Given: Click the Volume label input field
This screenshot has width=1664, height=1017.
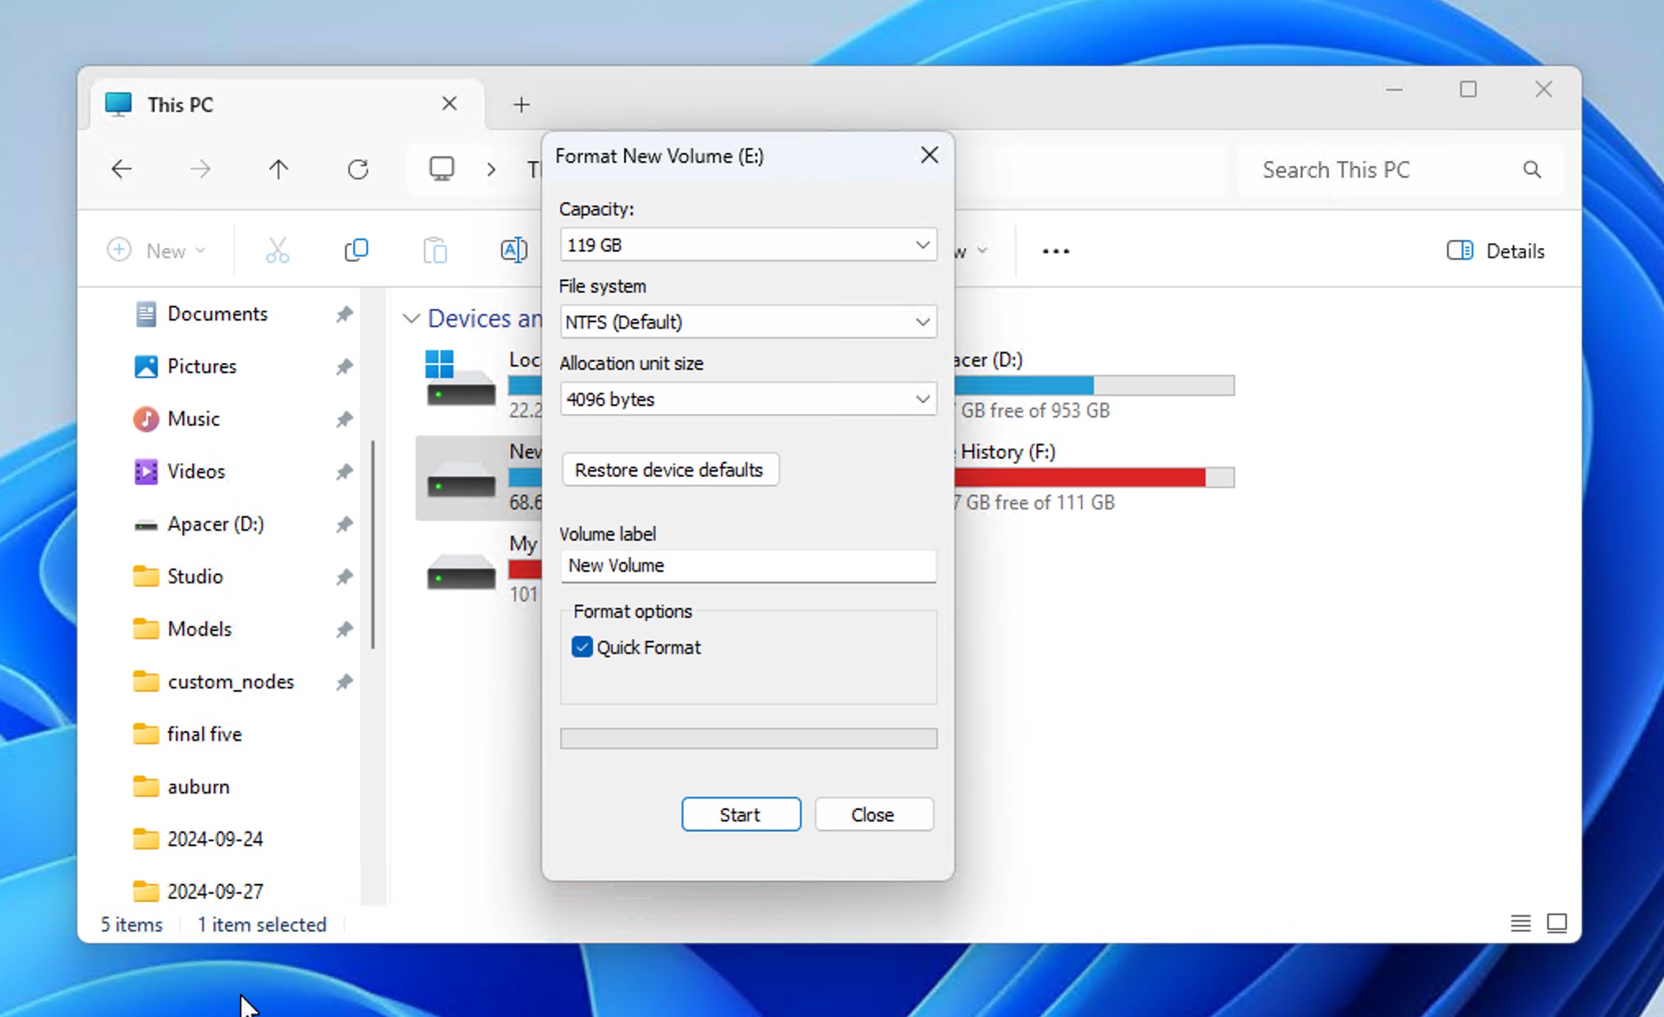Looking at the screenshot, I should pos(749,565).
